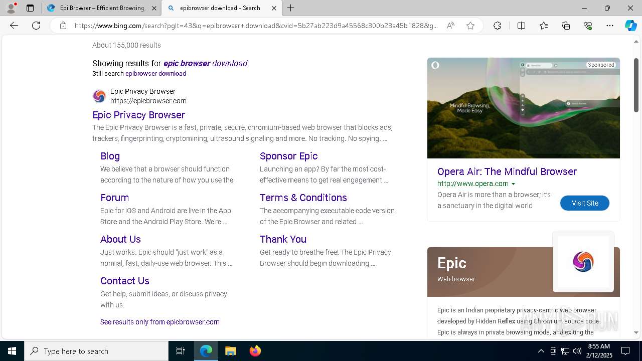The height and width of the screenshot is (361, 642).
Task: Open the tab actions menu icon
Action: point(30,8)
